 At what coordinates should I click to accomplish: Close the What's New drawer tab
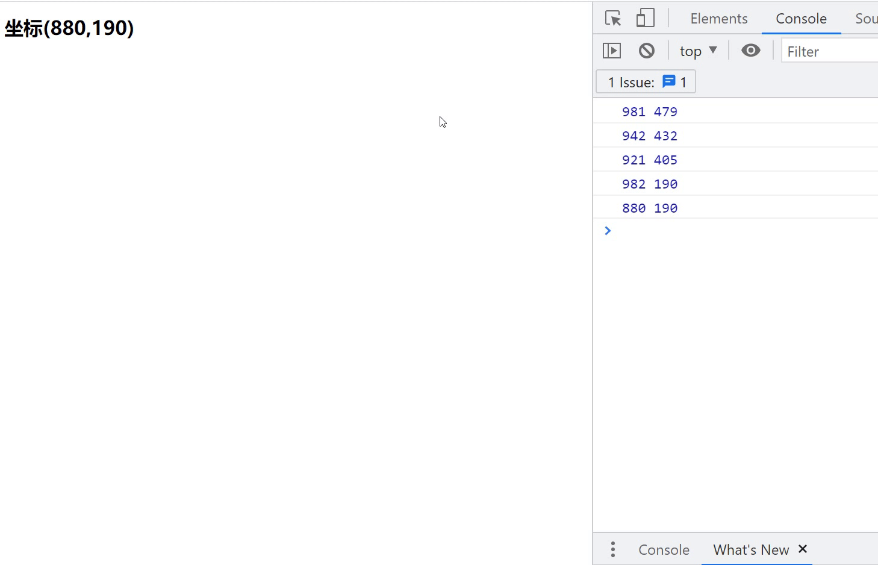[803, 549]
